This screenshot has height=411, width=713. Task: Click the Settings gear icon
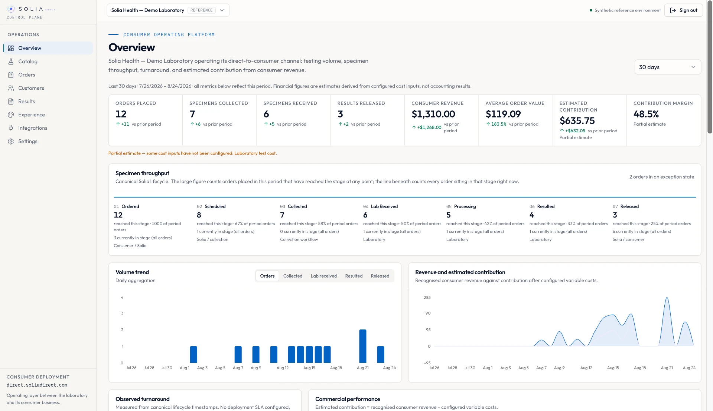(x=11, y=142)
